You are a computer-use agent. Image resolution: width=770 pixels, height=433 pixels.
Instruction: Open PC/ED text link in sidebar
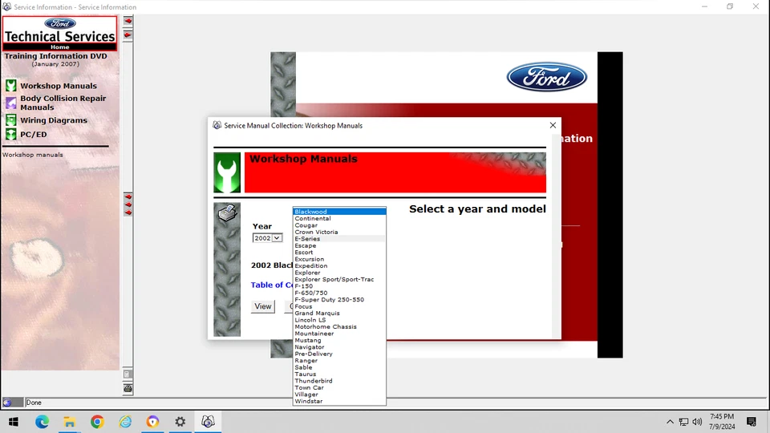(34, 135)
